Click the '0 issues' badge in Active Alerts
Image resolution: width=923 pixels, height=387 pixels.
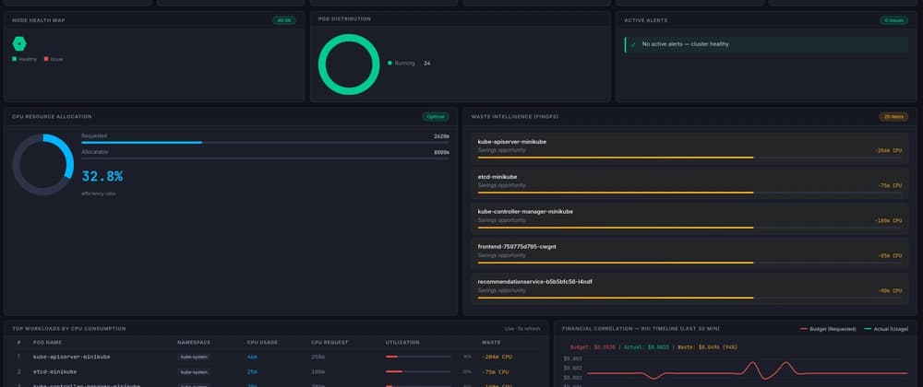(x=893, y=20)
